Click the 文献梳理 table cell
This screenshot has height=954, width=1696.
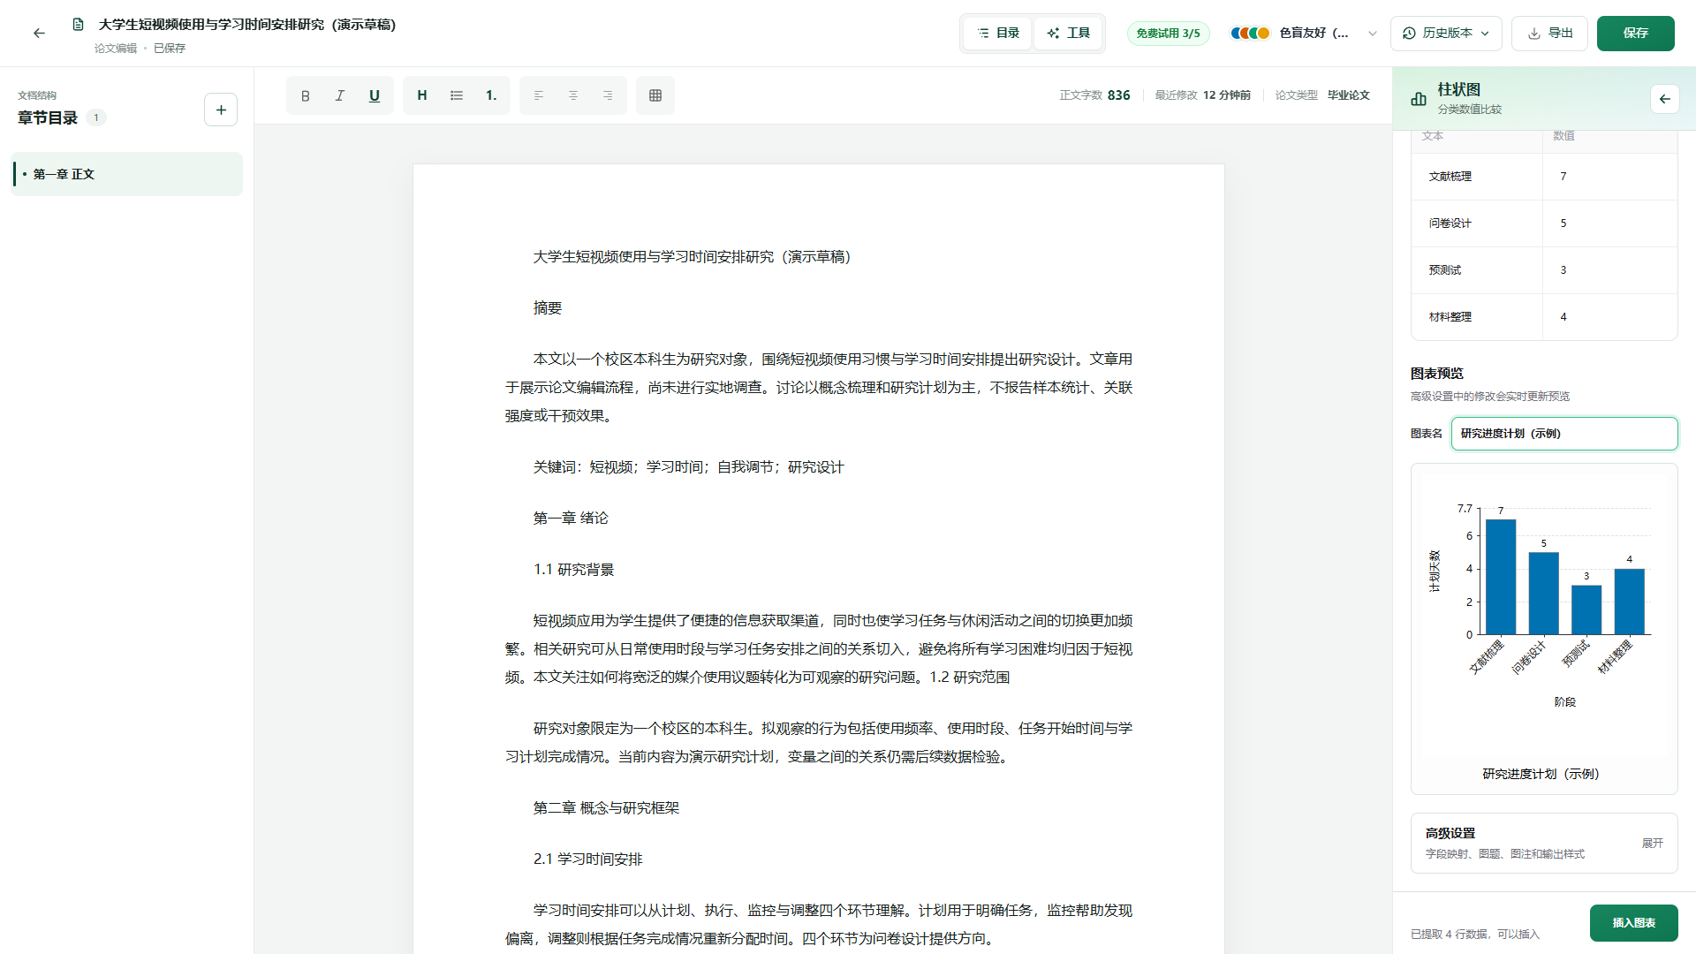[x=1477, y=177]
